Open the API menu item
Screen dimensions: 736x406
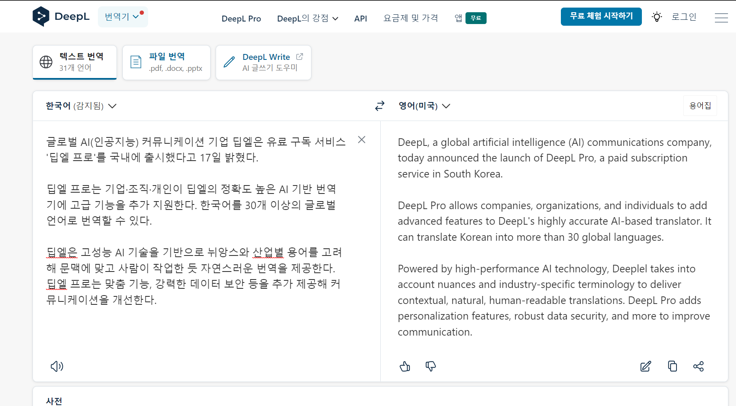coord(360,19)
